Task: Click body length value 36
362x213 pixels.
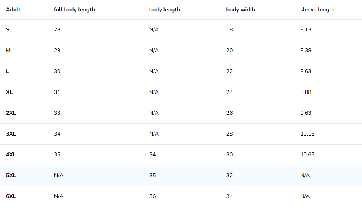Action: [x=152, y=196]
